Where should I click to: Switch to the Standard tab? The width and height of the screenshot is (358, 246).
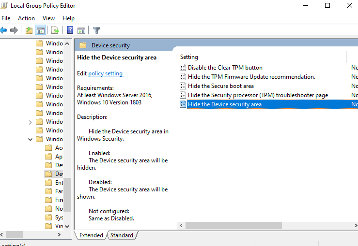(122, 235)
